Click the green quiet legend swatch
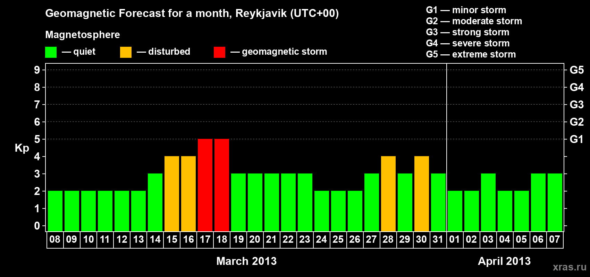 [51, 52]
